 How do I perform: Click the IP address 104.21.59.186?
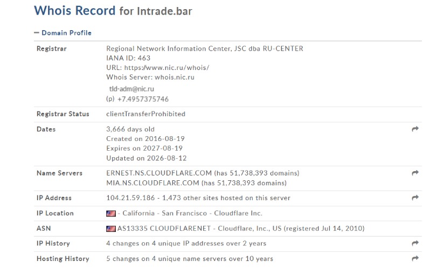click(x=130, y=198)
